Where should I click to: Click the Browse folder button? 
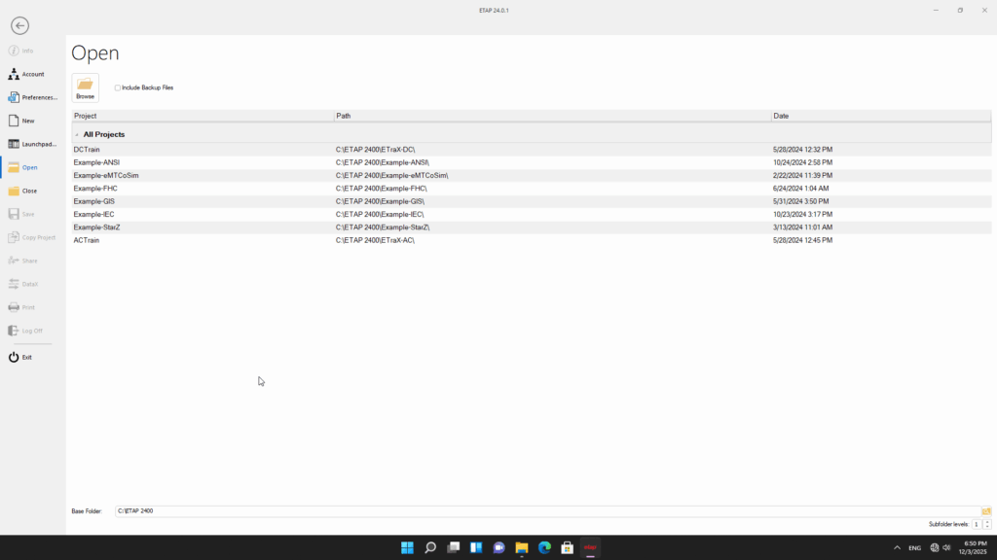pos(85,87)
